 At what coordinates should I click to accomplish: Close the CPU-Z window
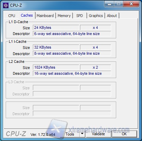[x=131, y=4]
